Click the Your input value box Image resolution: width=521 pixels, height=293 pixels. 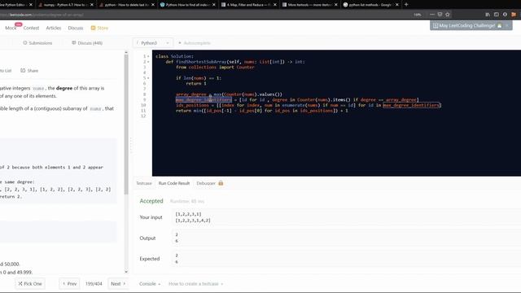point(346,217)
